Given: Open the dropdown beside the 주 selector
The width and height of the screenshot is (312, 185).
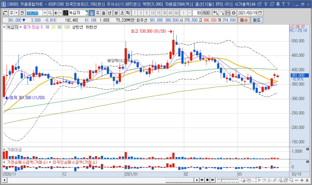Looking at the screenshot, I should coord(17,13).
